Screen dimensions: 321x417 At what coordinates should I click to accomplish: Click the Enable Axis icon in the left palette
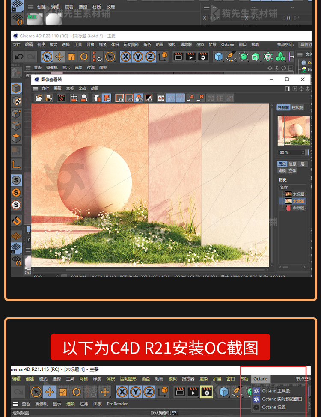coord(16,164)
